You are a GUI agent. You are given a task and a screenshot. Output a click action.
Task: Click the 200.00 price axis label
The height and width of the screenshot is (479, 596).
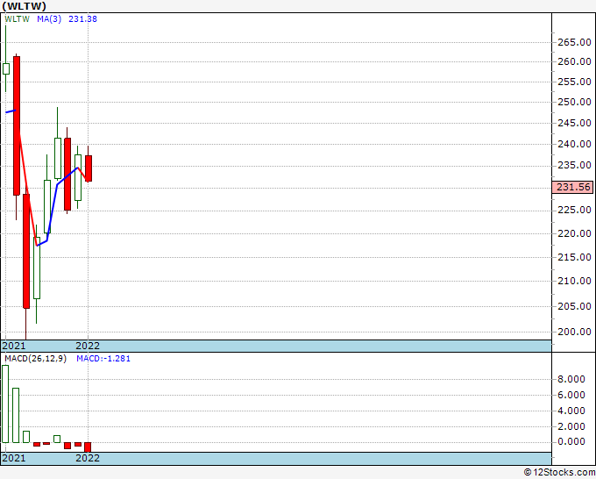574,332
